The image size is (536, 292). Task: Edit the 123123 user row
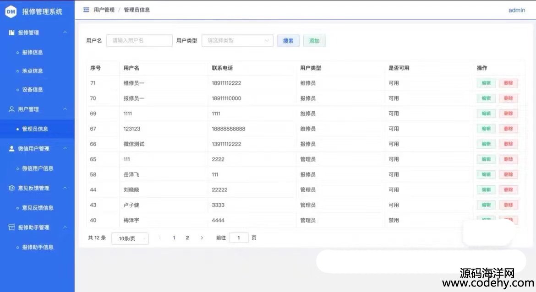coord(486,129)
